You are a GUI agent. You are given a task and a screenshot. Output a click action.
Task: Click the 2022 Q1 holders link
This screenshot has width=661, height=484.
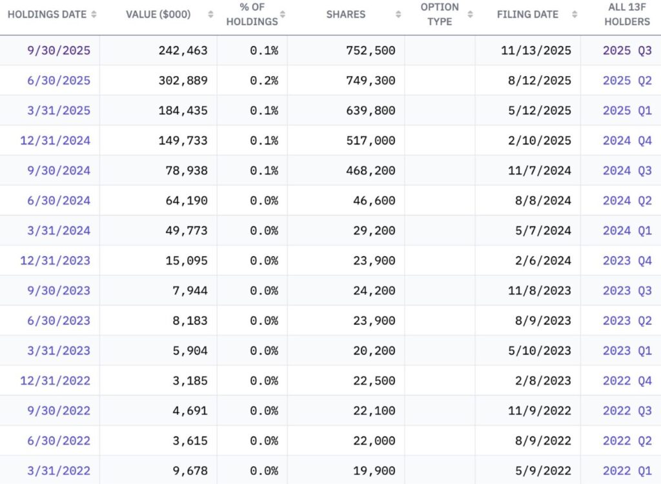627,471
